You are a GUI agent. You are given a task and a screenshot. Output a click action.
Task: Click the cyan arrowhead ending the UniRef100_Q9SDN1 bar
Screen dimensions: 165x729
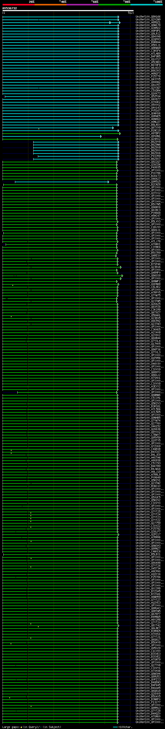point(101,136)
